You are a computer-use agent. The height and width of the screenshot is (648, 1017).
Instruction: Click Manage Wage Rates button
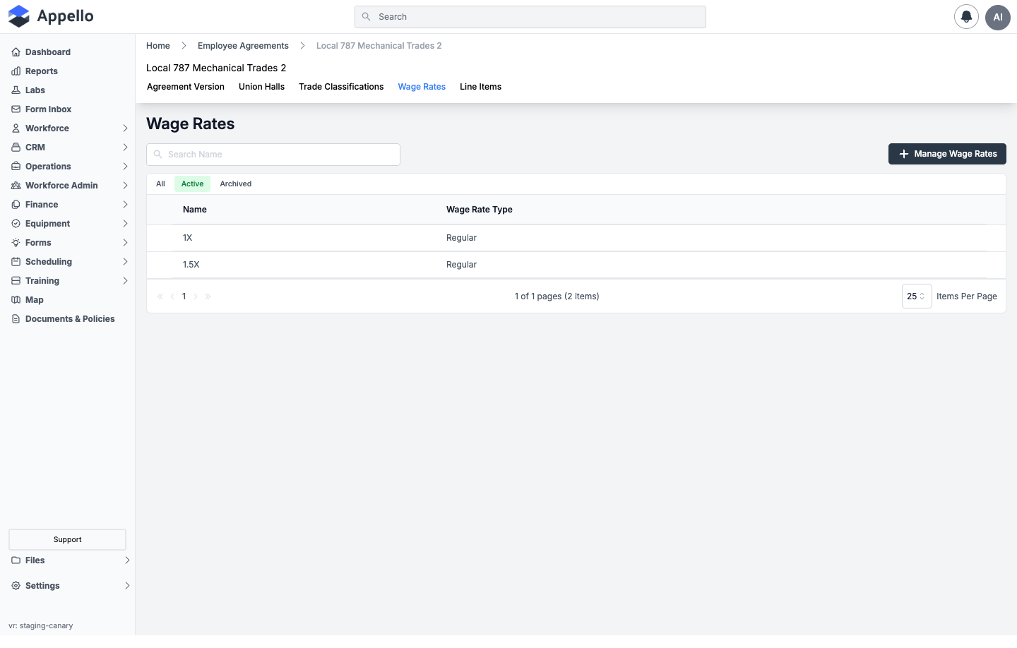coord(947,154)
